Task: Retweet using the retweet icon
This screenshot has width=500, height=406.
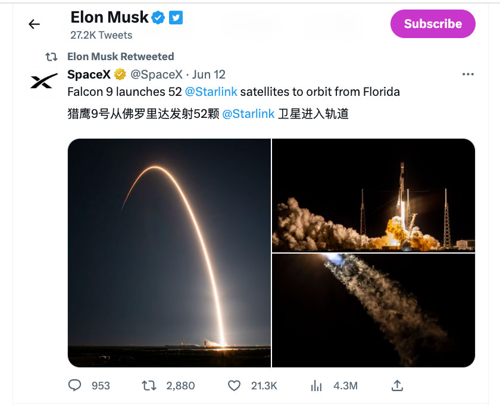Action: [149, 386]
